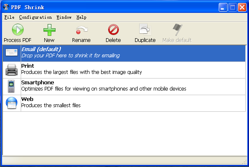The width and height of the screenshot is (249, 167).
Task: Click the green Process PDF play icon
Action: (18, 29)
